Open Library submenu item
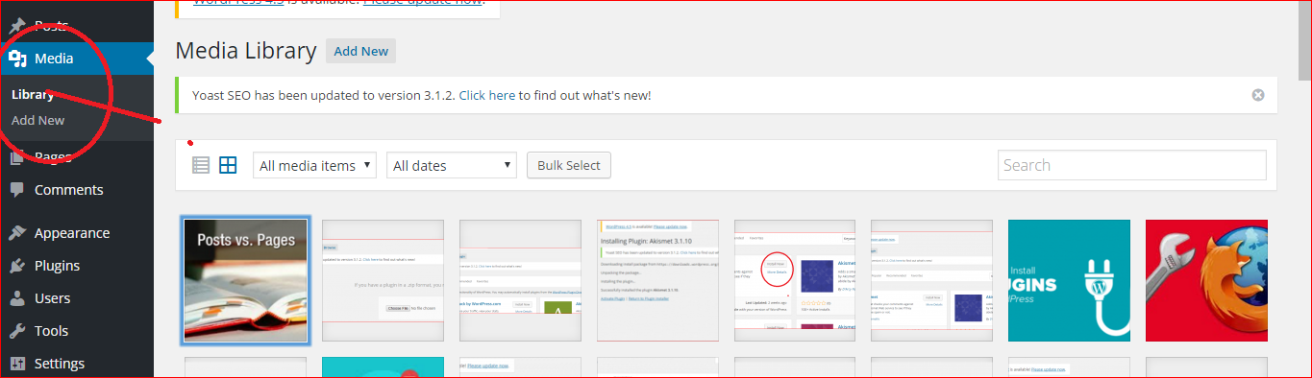The height and width of the screenshot is (378, 1312). (33, 95)
